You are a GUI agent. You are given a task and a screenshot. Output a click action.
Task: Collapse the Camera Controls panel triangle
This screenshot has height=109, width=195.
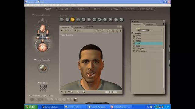[x=33, y=15]
